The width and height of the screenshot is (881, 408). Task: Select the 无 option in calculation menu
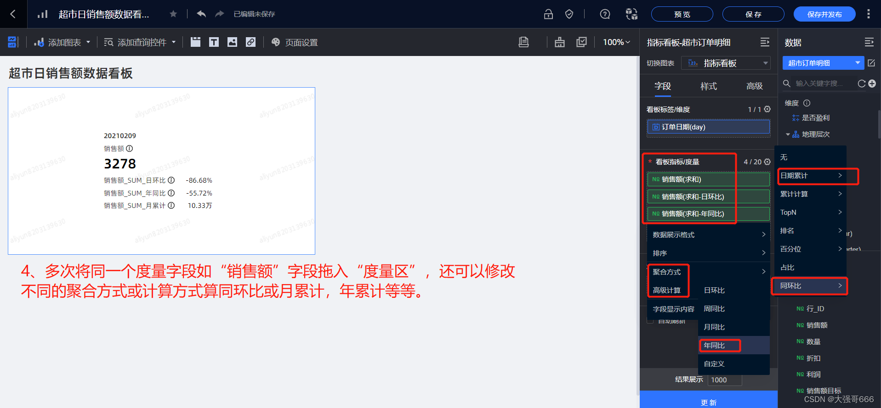810,157
